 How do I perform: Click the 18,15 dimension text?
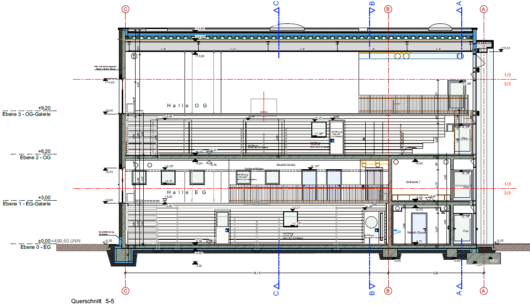click(256, 273)
